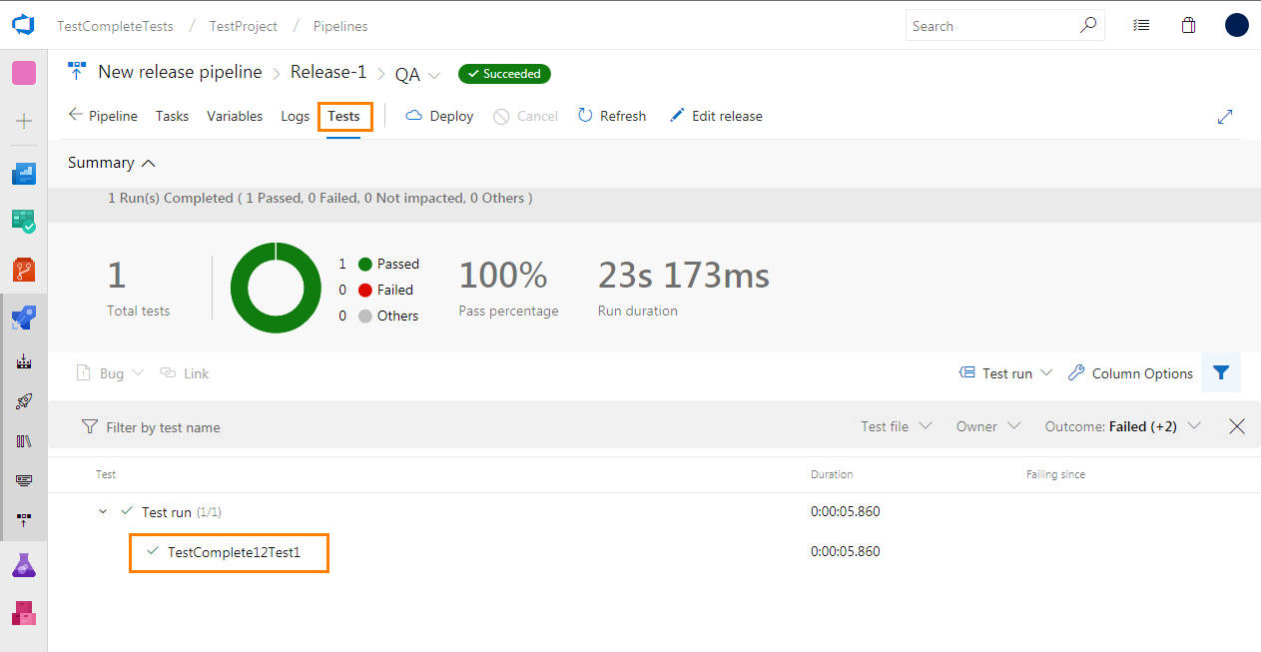Image resolution: width=1261 pixels, height=652 pixels.
Task: Open the Repos hub icon
Action: point(24,269)
